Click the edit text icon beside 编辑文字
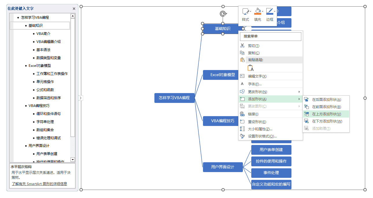This screenshot has height=198, width=373. click(x=242, y=76)
